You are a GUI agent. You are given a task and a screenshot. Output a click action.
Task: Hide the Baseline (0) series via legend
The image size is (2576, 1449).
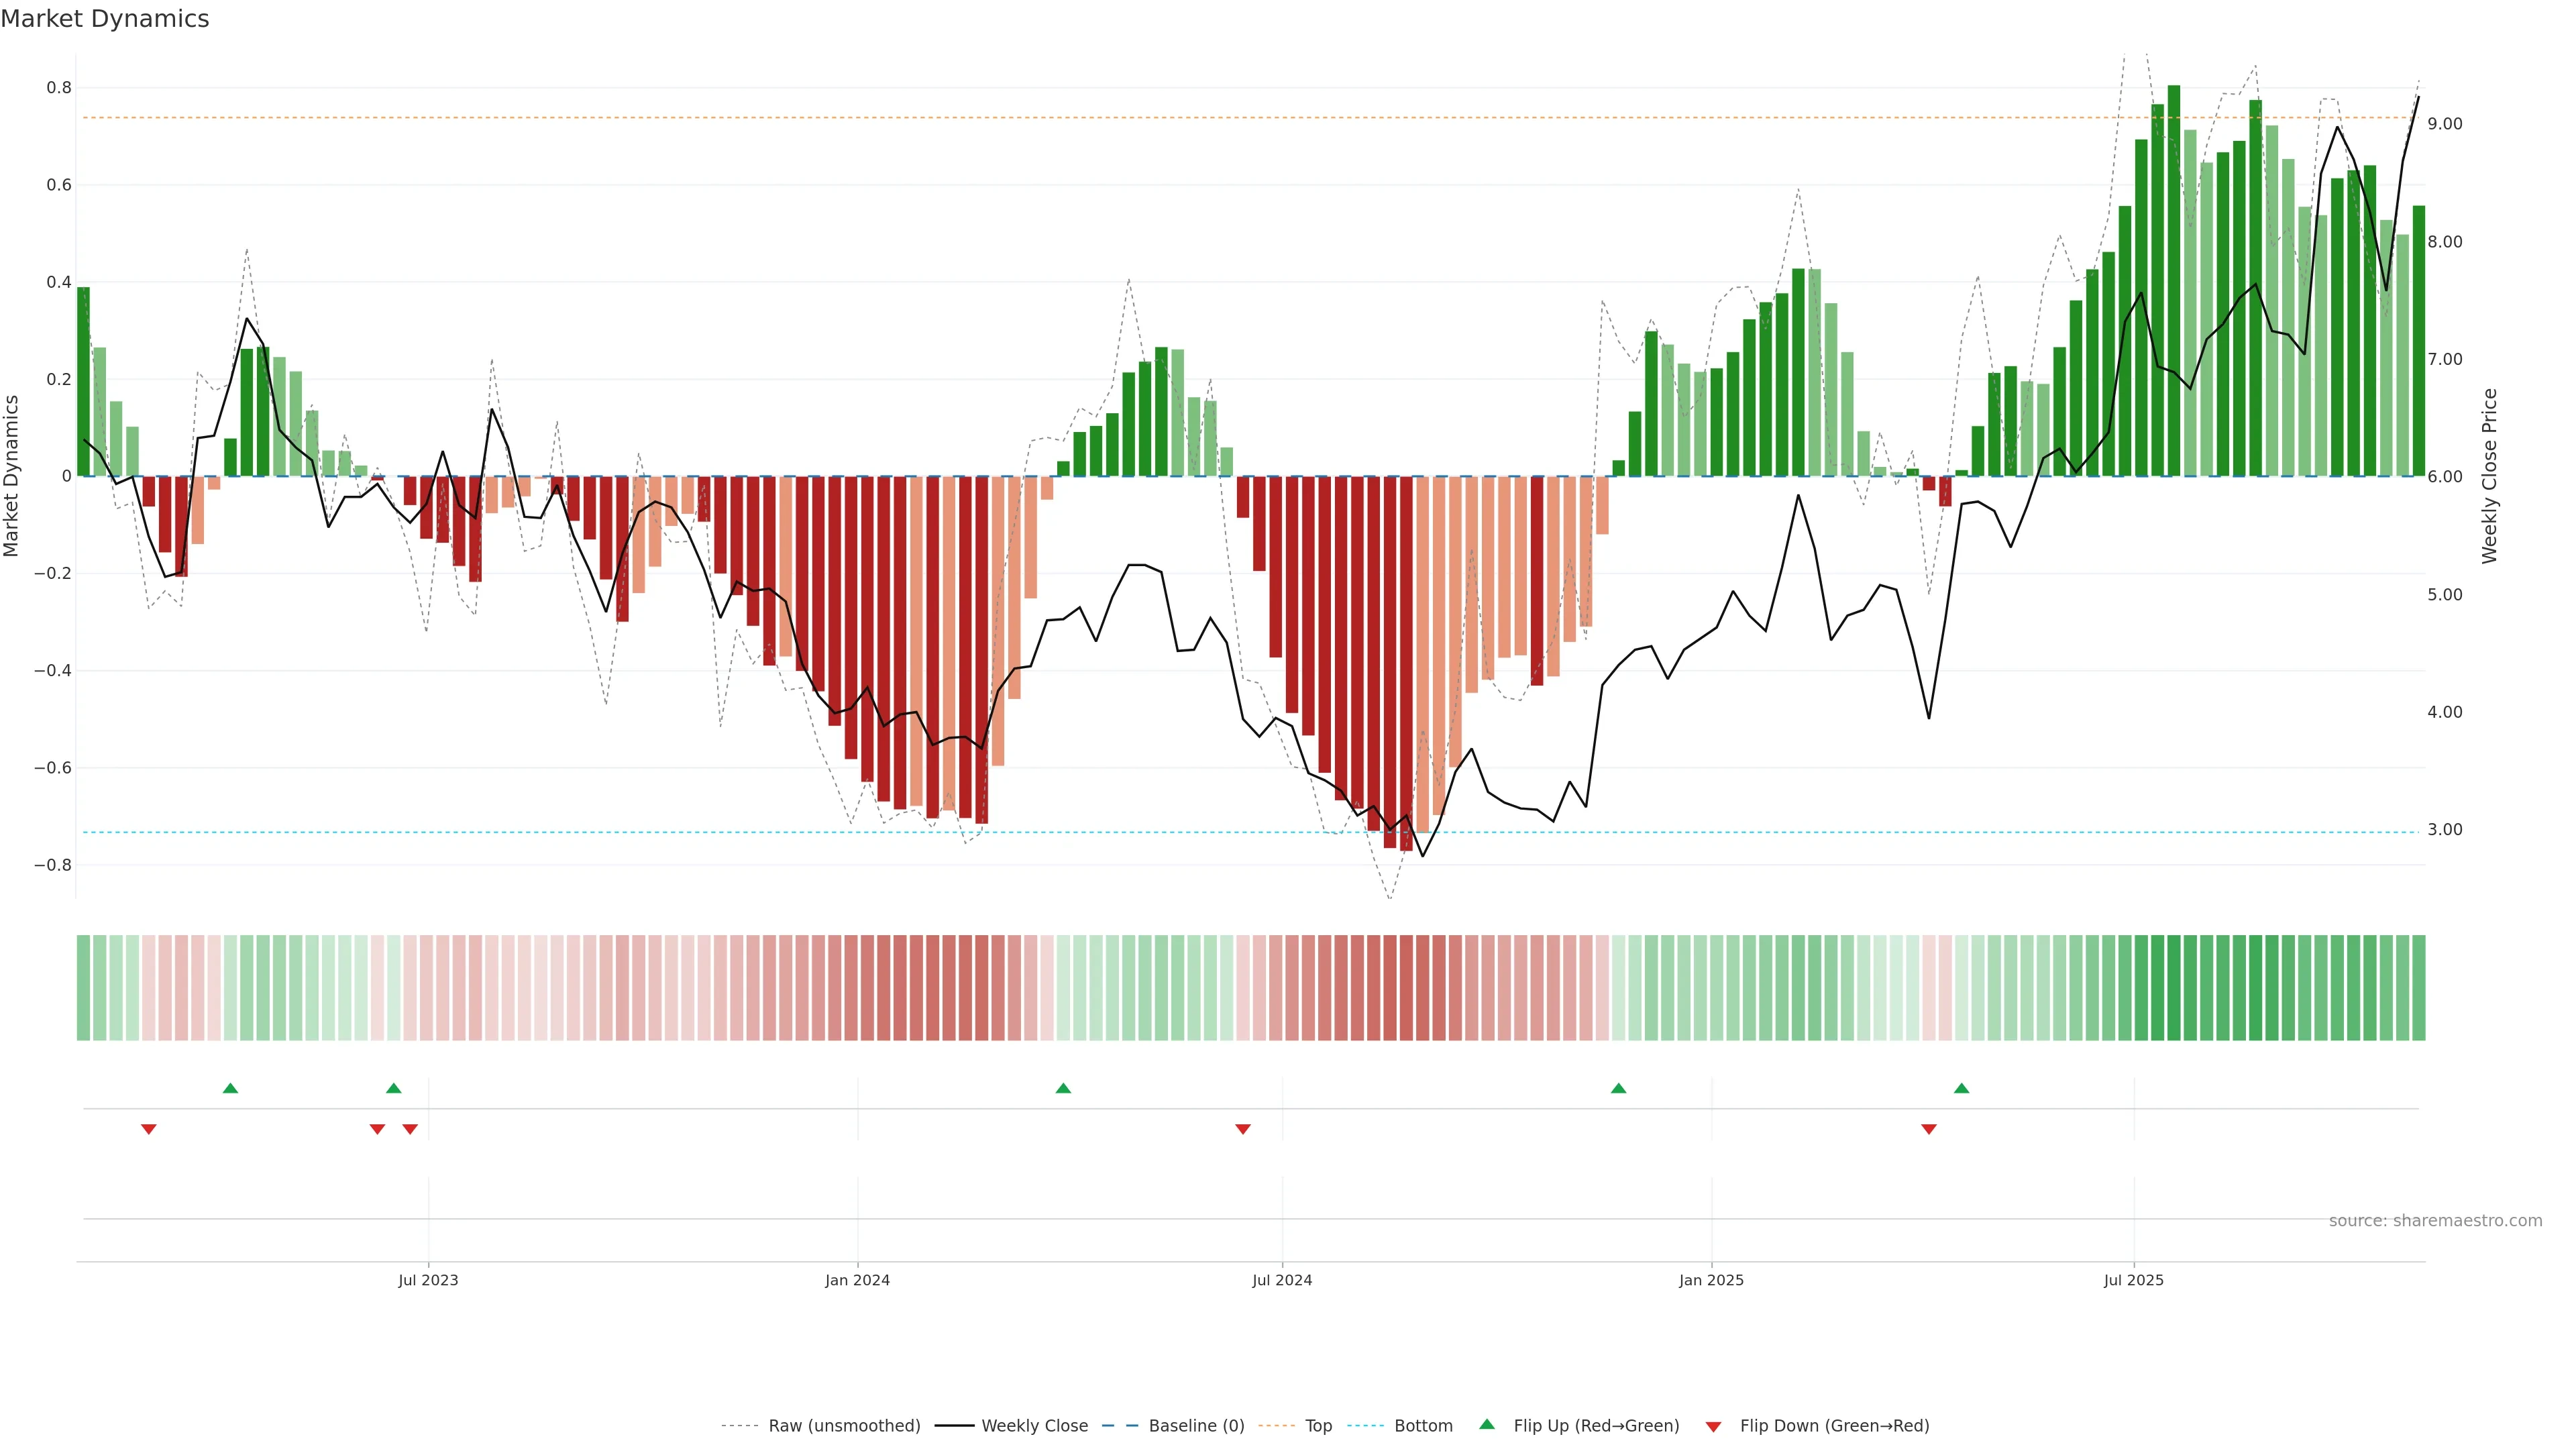pos(1196,1426)
